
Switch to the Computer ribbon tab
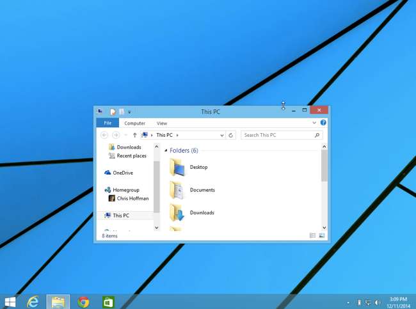pyautogui.click(x=134, y=123)
